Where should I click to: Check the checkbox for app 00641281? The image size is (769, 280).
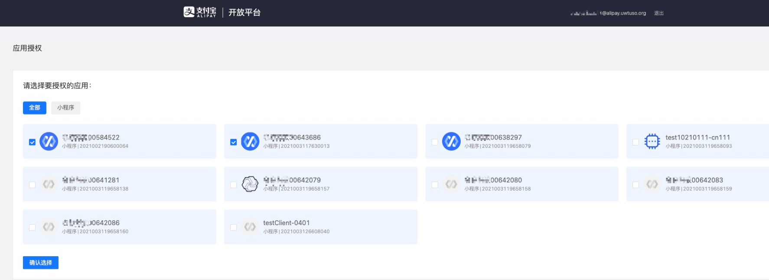coord(32,185)
